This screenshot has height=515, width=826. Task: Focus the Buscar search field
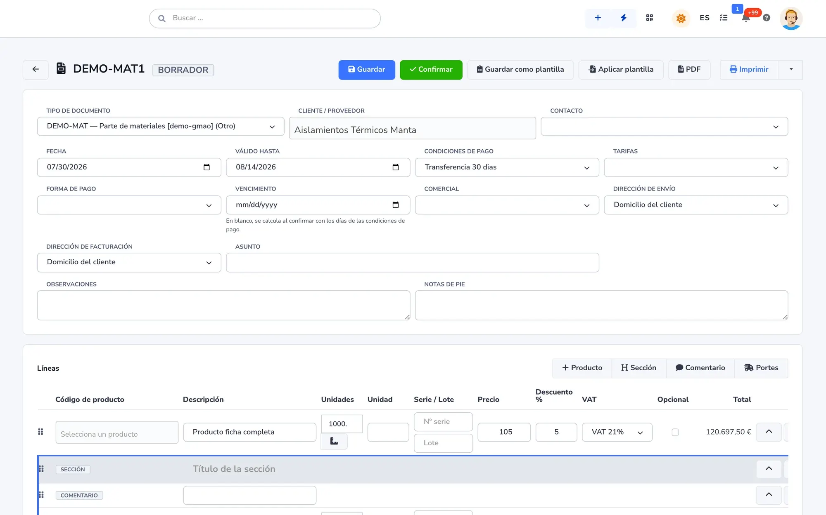pos(265,19)
